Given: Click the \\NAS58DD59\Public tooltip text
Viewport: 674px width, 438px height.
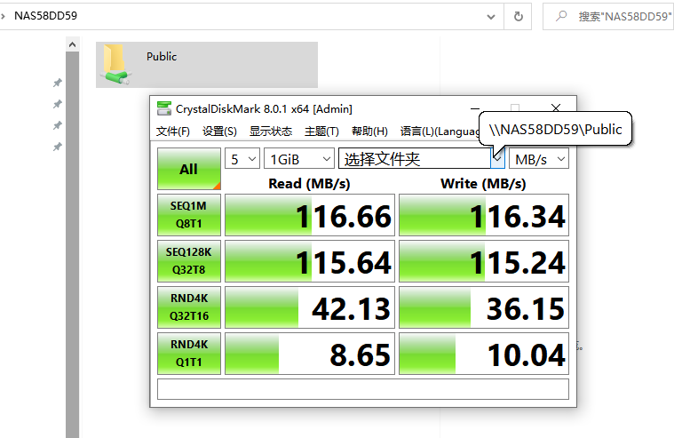Looking at the screenshot, I should coord(555,129).
